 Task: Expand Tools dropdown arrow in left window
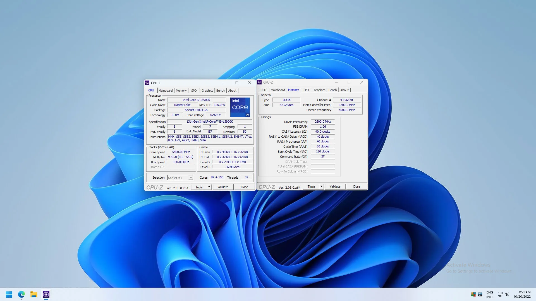tap(209, 187)
